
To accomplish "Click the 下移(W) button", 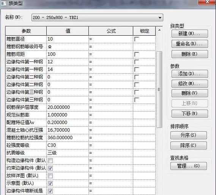I will click(x=190, y=113).
